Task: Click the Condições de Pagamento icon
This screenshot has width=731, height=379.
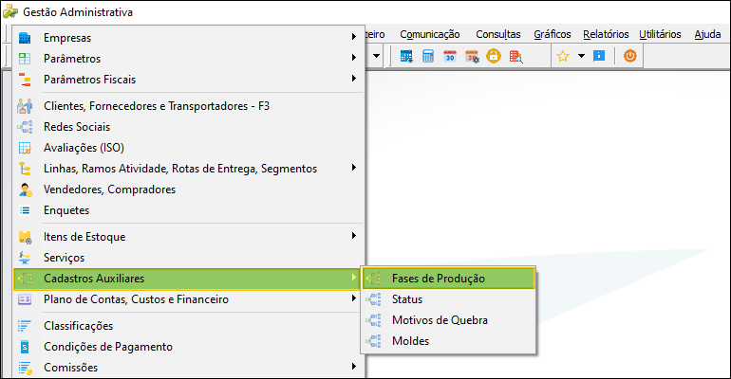Action: click(25, 347)
